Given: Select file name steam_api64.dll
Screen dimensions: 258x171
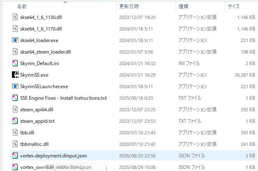Looking at the screenshot, I should (37, 110).
